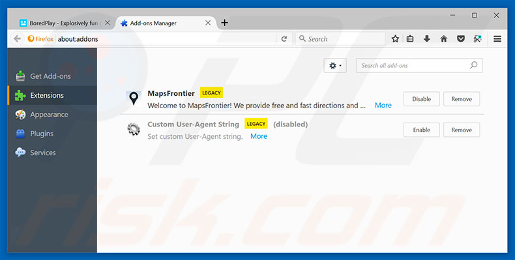Open a new tab with plus button

click(224, 23)
